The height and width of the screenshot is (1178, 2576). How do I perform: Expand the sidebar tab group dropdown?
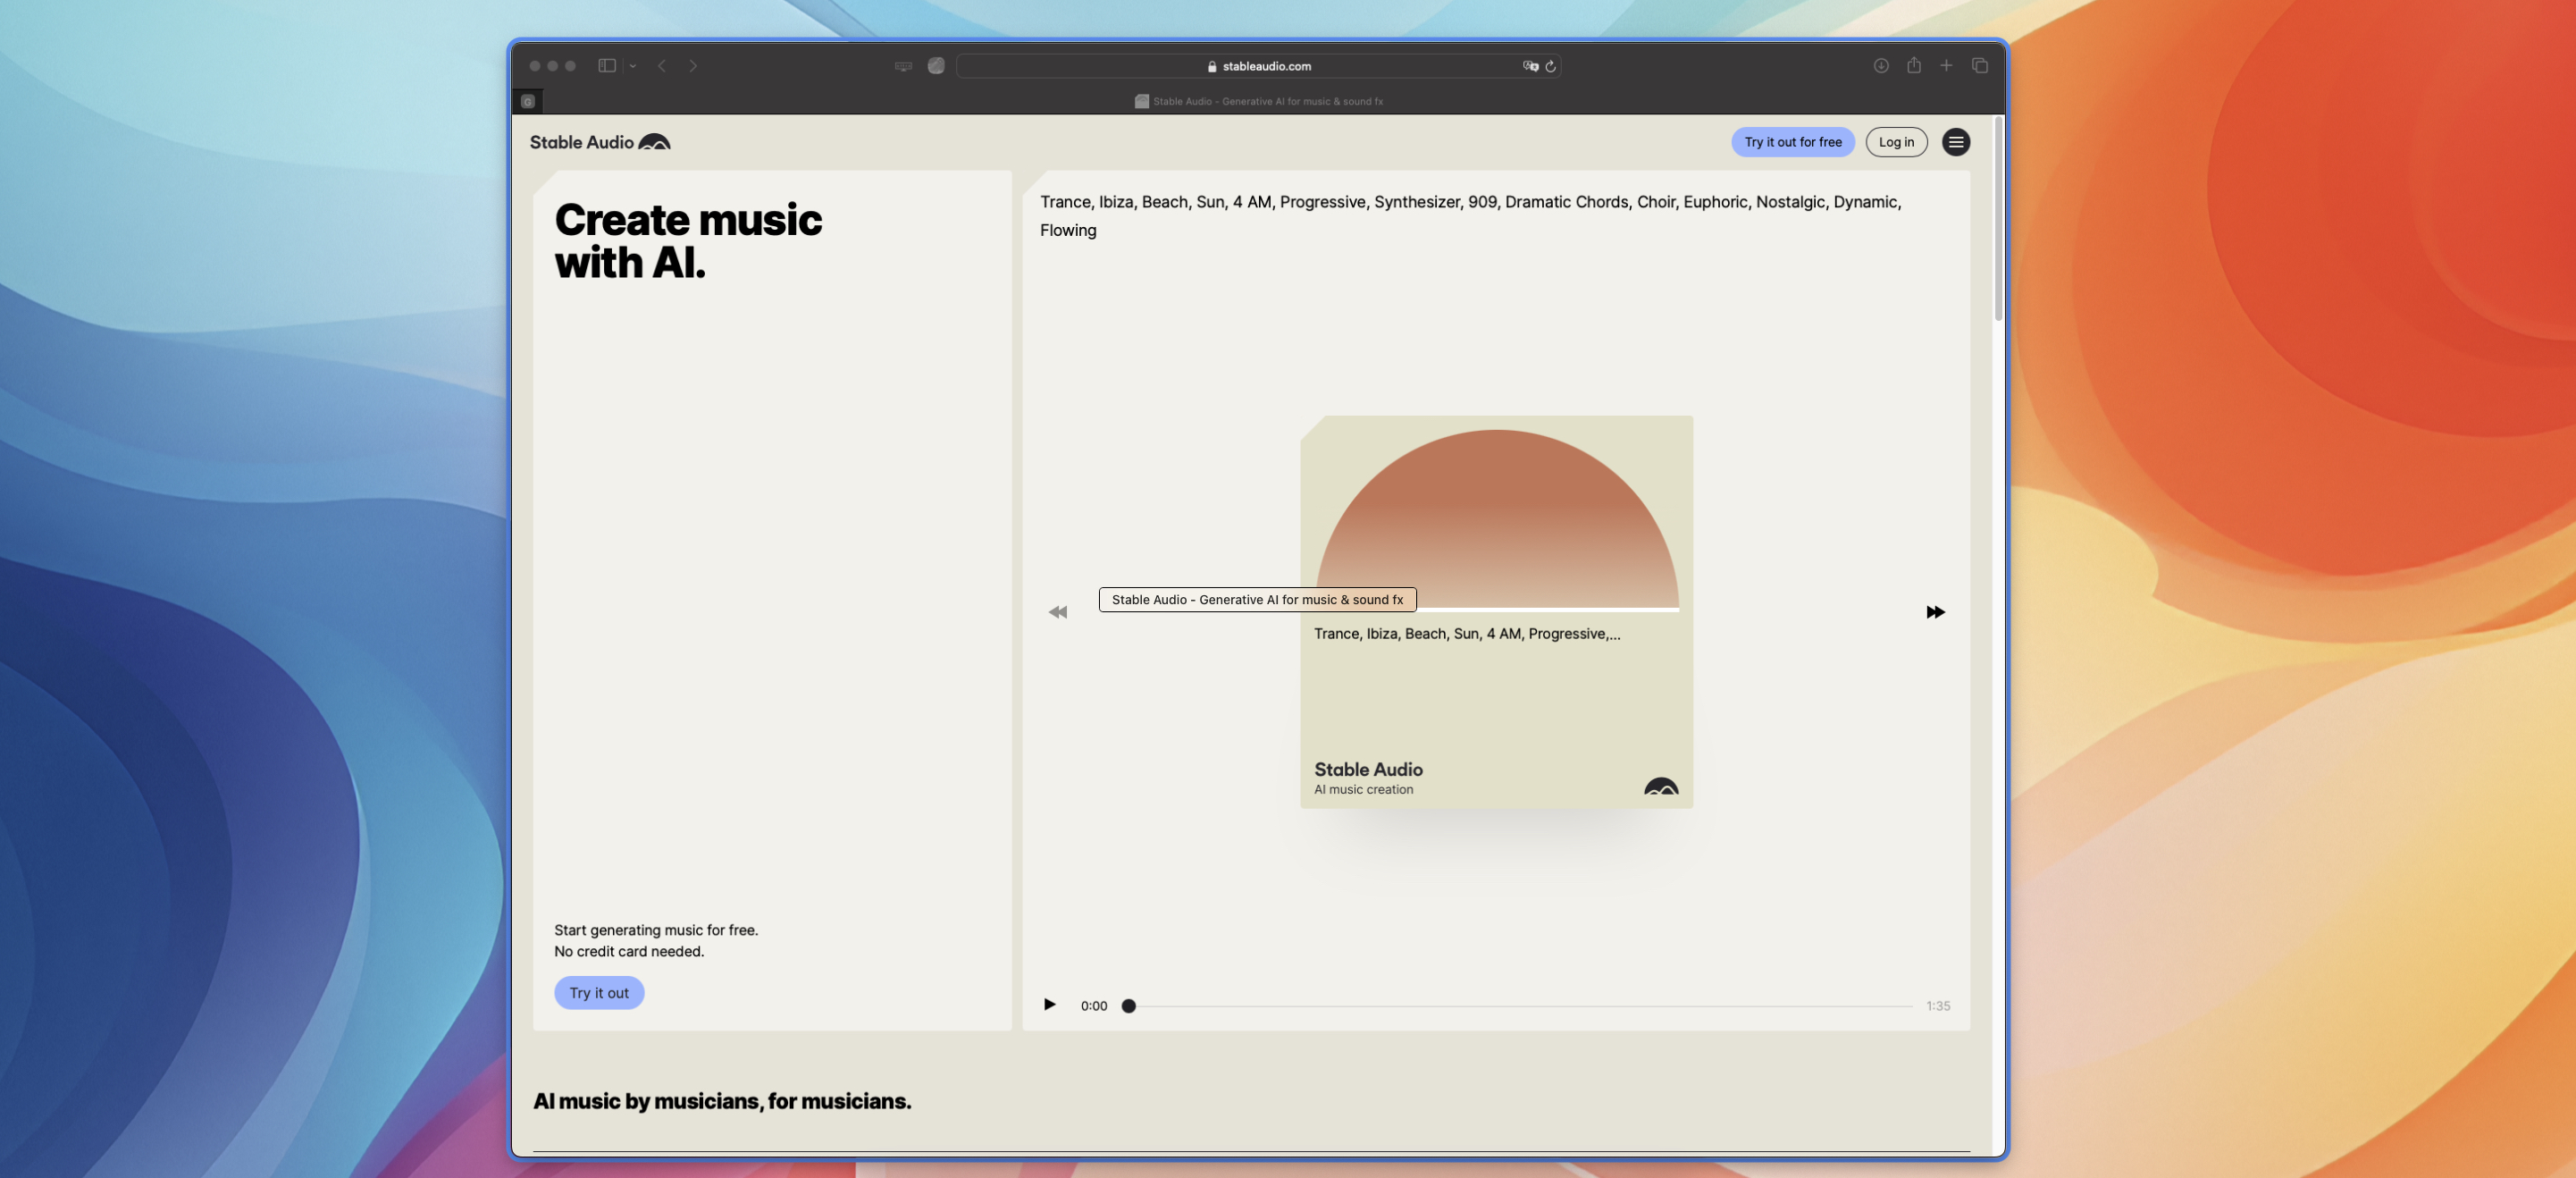click(x=633, y=66)
